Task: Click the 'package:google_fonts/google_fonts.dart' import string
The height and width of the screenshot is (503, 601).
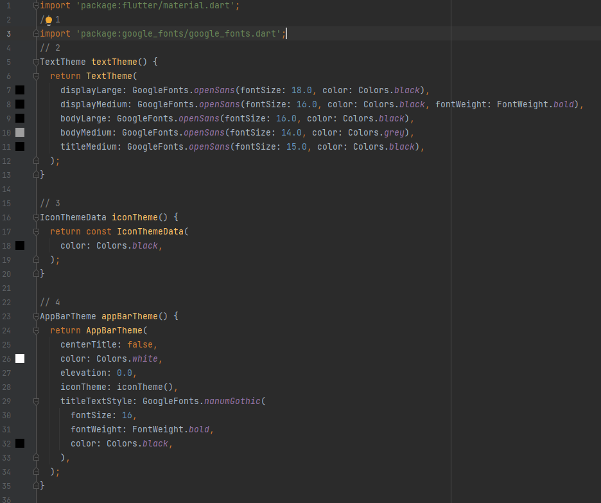Action: click(179, 34)
